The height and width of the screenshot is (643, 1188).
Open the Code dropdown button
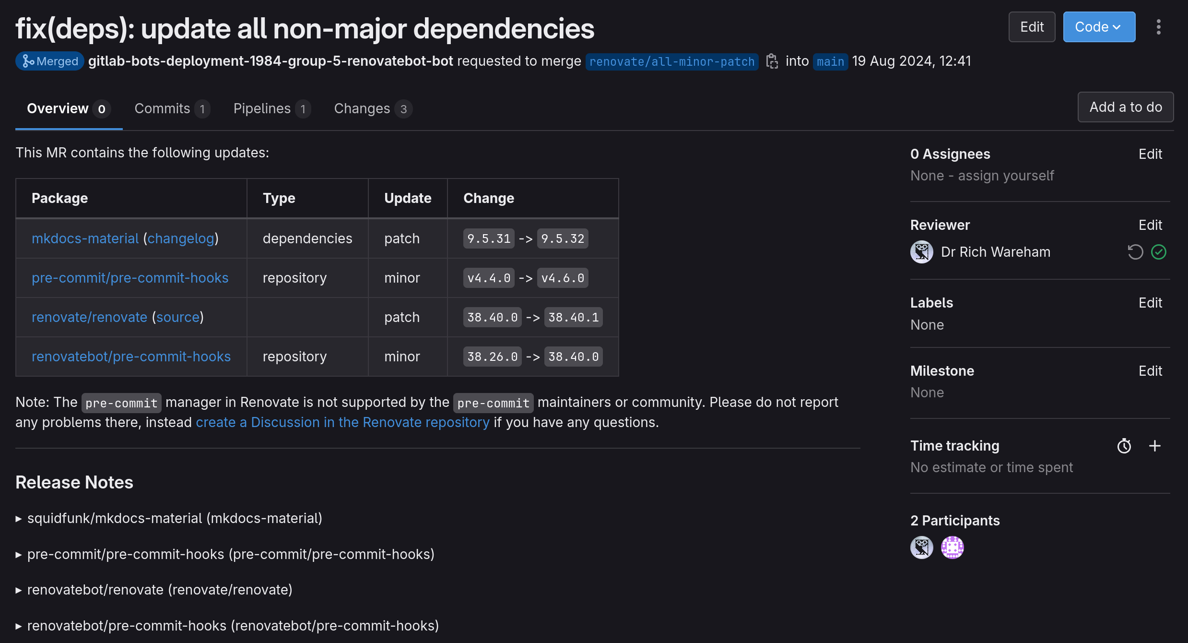click(1098, 27)
